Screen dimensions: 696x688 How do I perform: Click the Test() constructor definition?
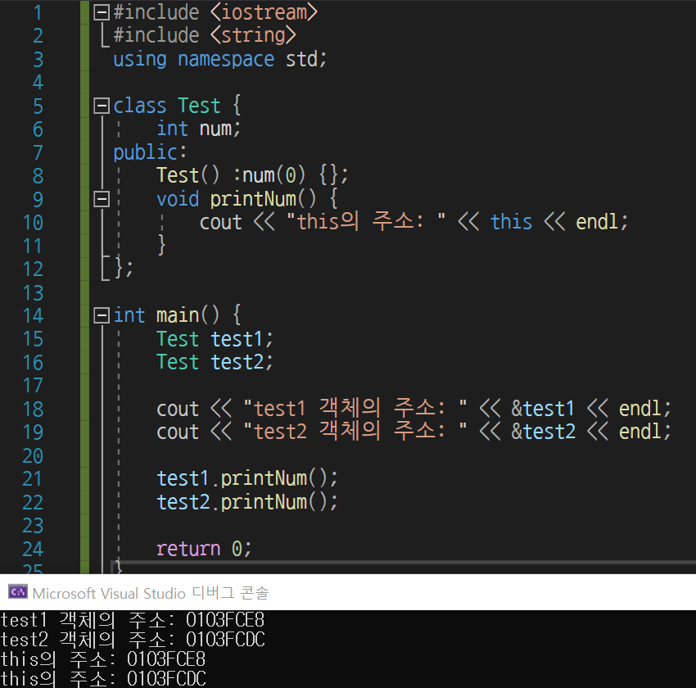click(252, 175)
